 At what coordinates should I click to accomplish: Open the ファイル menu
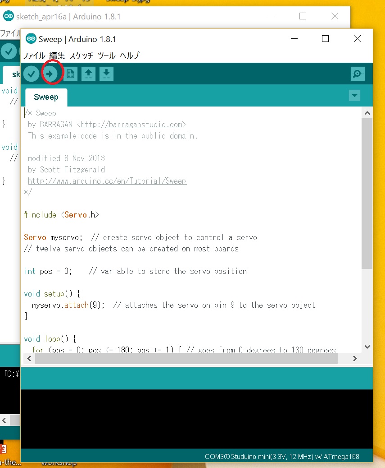click(34, 56)
